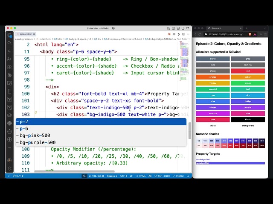The height and width of the screenshot is (204, 273).
Task: Choose the bg-pink-500 autocomplete suggestion
Action: [x=101, y=136]
